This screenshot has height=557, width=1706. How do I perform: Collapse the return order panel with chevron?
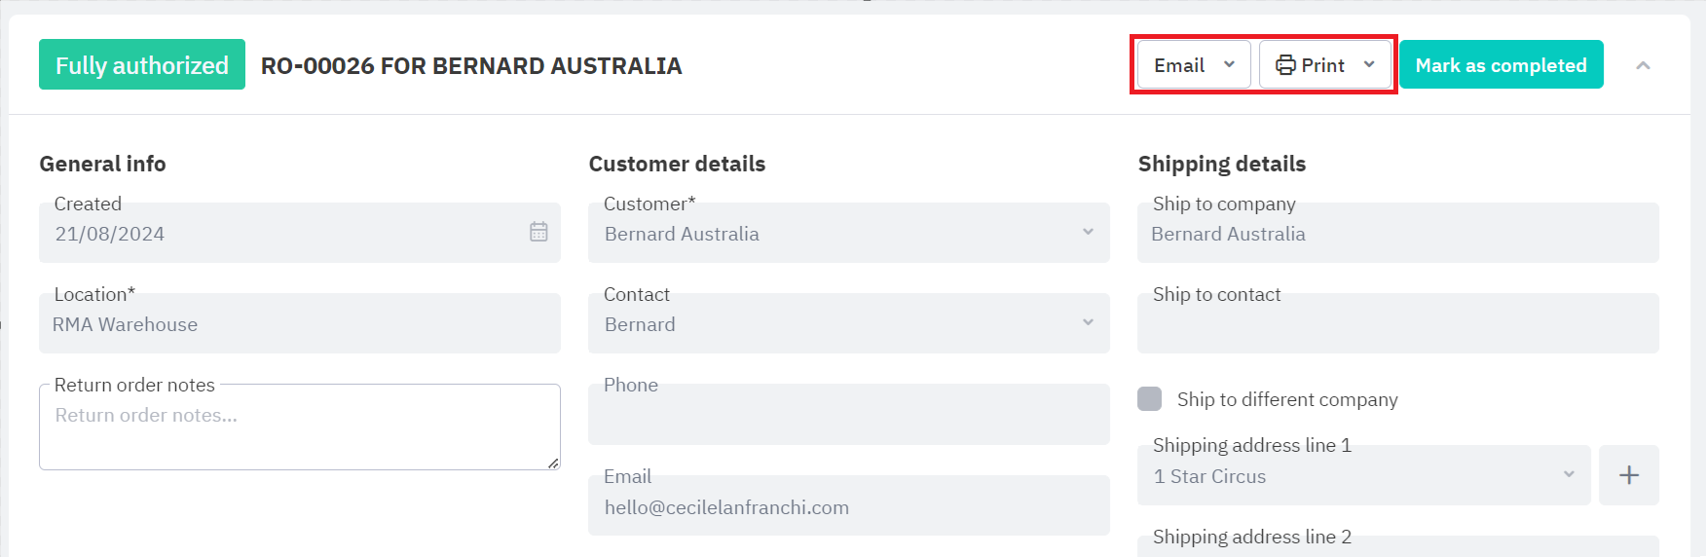pyautogui.click(x=1643, y=65)
